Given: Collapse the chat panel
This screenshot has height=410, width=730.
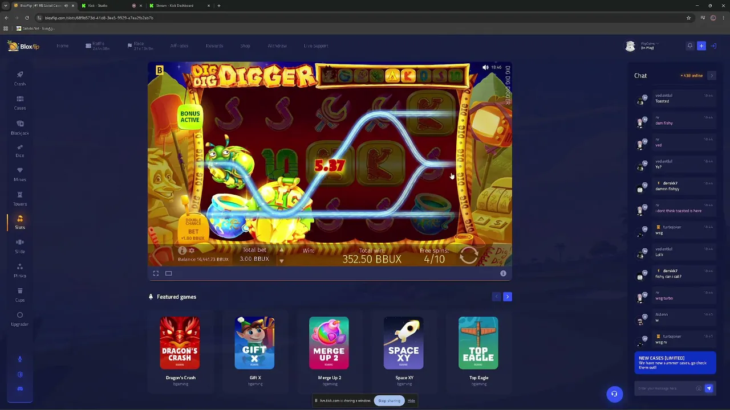Looking at the screenshot, I should 711,75.
